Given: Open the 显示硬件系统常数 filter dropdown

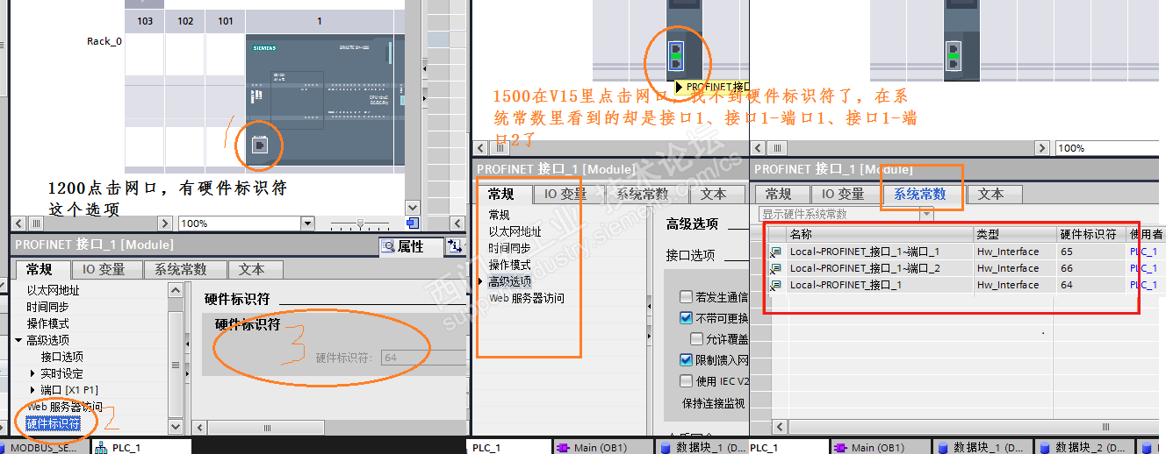Looking at the screenshot, I should click(926, 214).
